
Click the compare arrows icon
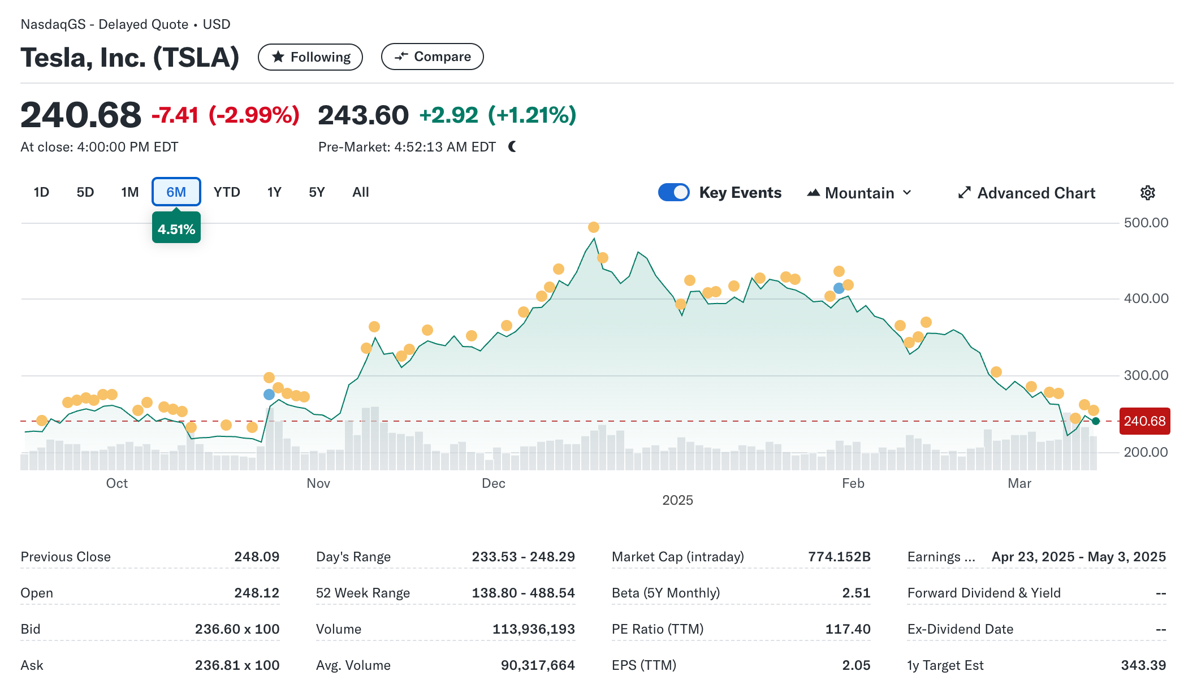(401, 57)
